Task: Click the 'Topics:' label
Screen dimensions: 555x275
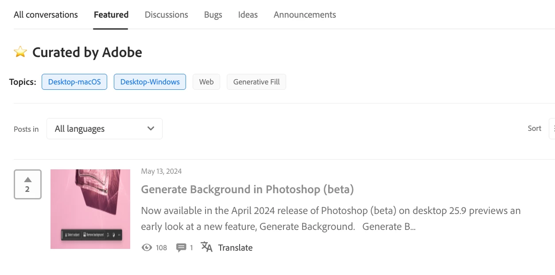Action: tap(23, 82)
